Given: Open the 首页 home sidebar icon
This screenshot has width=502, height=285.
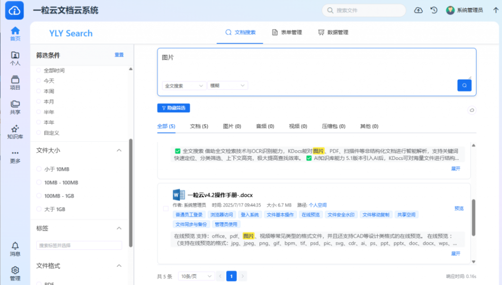Looking at the screenshot, I should [x=15, y=33].
